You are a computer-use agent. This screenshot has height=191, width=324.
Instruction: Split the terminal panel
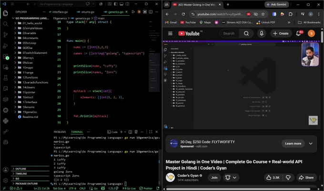(130, 132)
